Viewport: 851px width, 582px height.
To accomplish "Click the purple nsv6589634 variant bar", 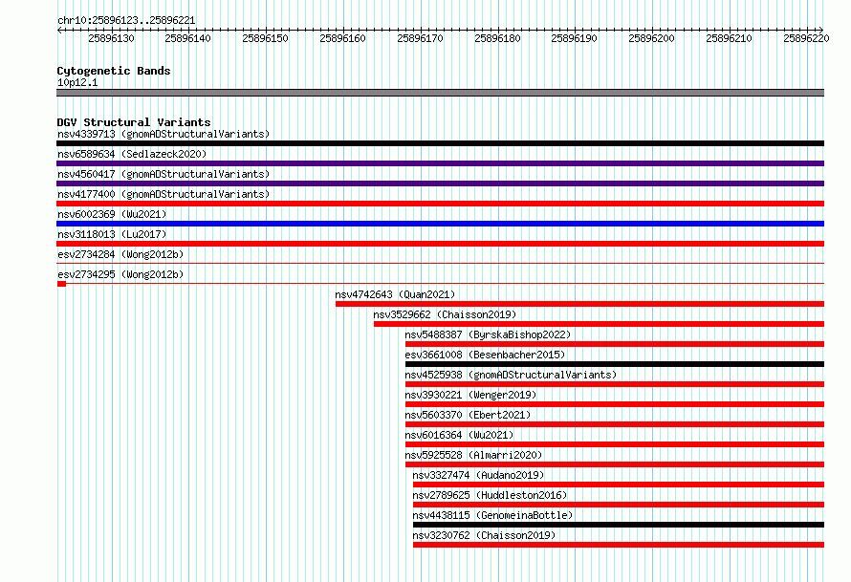I will [x=440, y=163].
